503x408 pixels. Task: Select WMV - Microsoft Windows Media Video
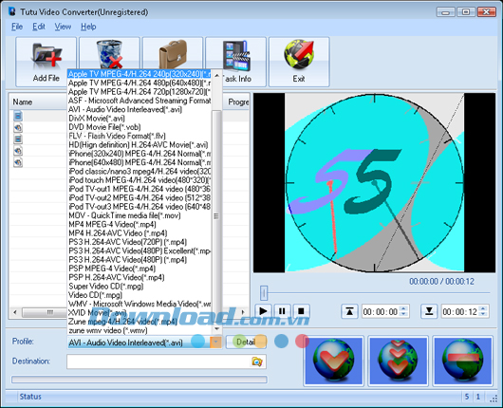point(140,304)
